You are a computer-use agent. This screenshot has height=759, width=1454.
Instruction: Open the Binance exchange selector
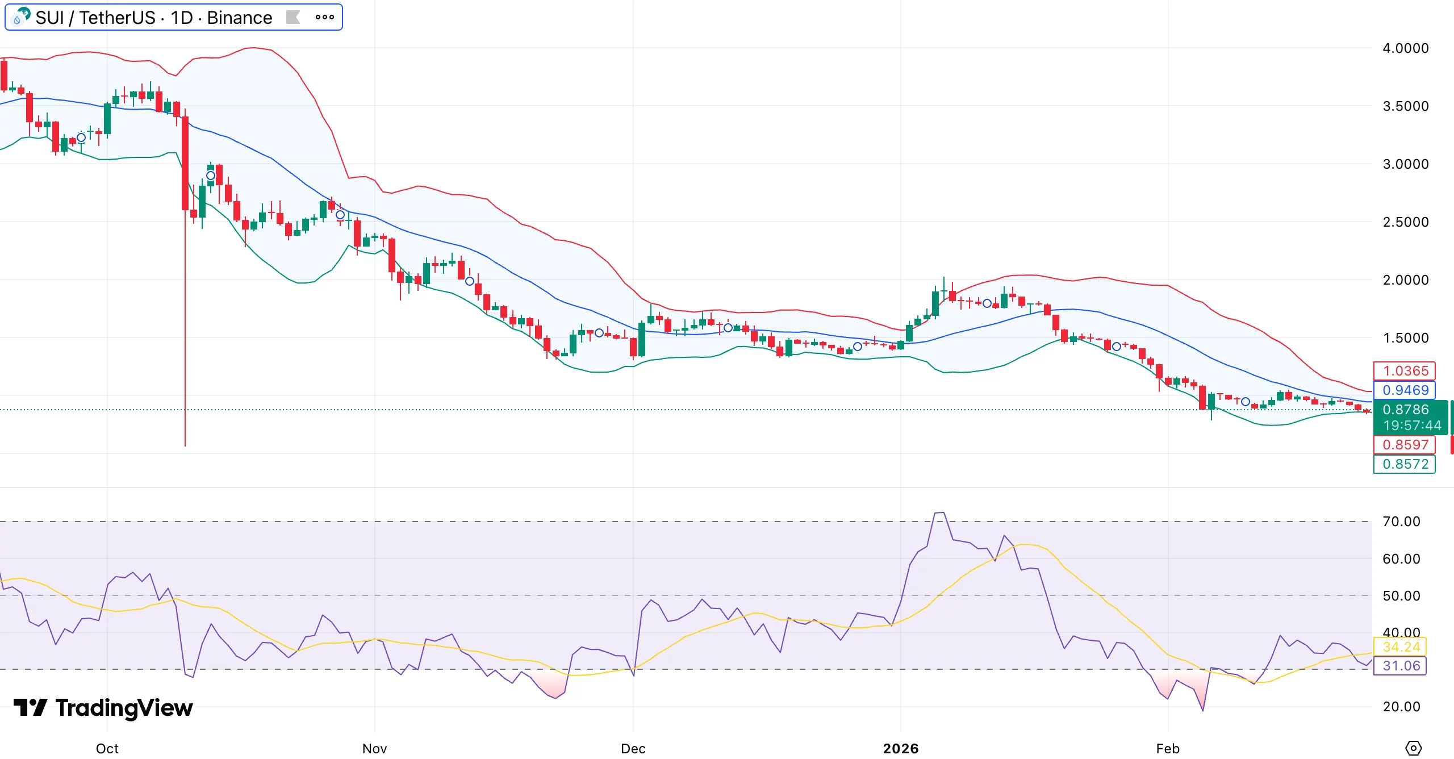(239, 17)
